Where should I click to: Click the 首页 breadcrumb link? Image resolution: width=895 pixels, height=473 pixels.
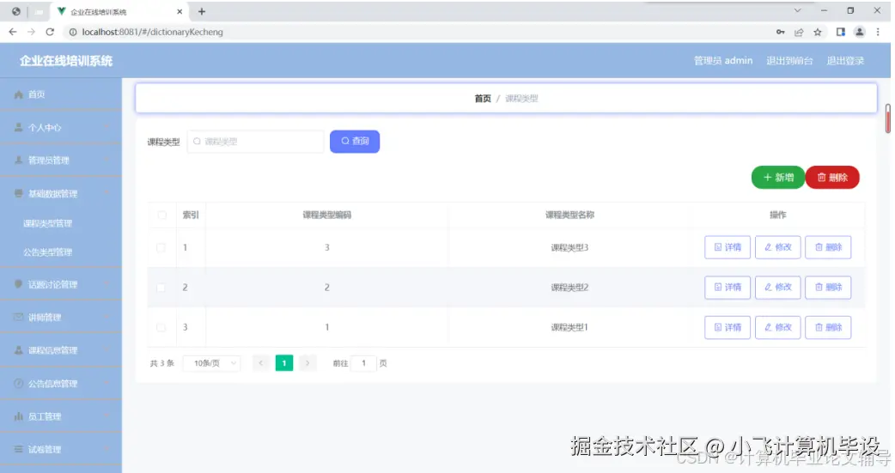[483, 99]
